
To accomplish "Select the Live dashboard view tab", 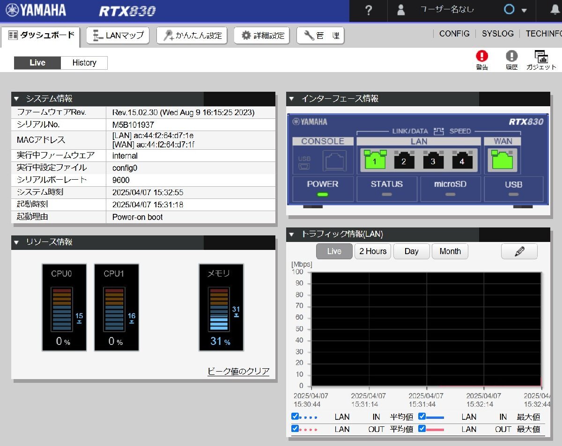I will tap(37, 63).
